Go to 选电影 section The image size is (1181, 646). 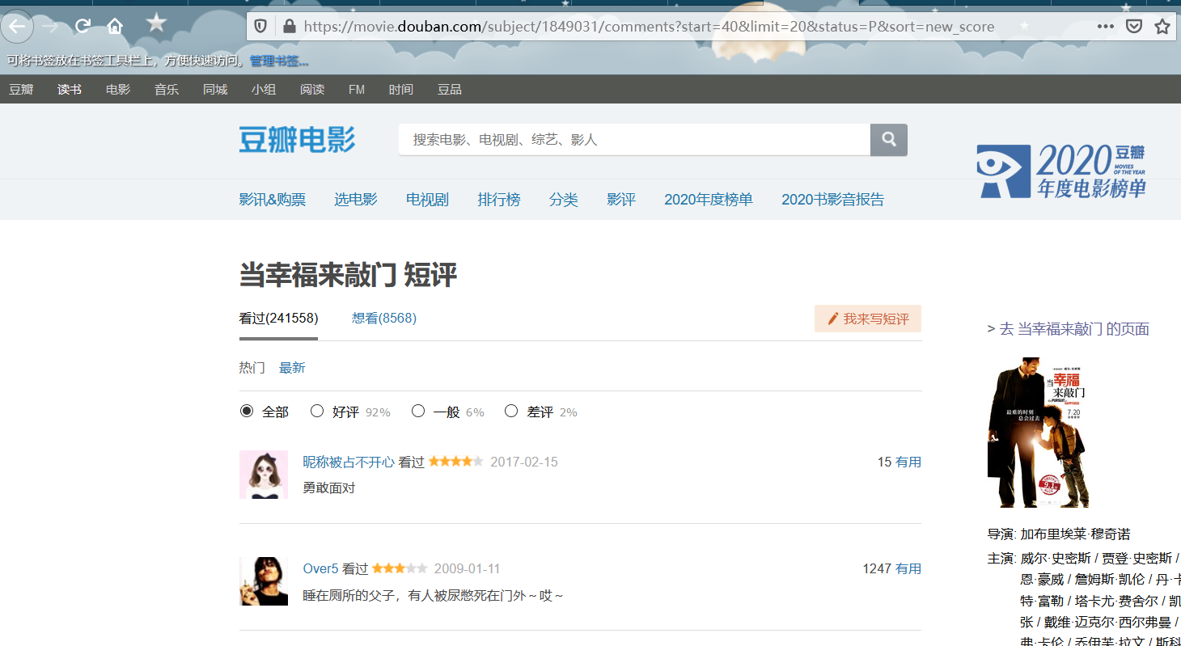point(356,200)
